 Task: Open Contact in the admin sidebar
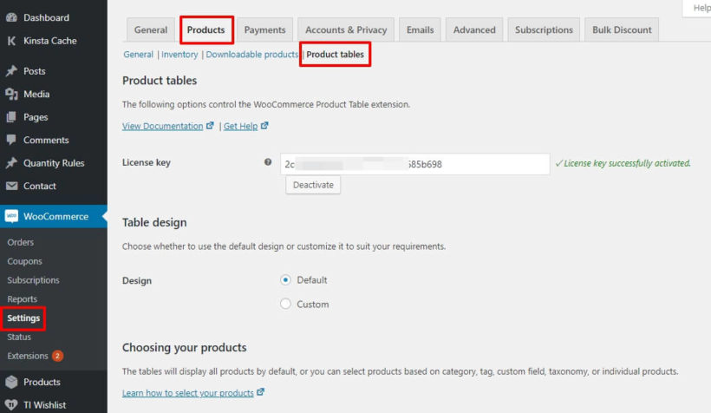pos(39,186)
